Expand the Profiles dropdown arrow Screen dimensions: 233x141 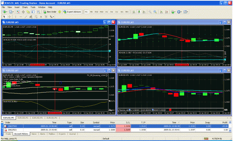(x=13, y=12)
